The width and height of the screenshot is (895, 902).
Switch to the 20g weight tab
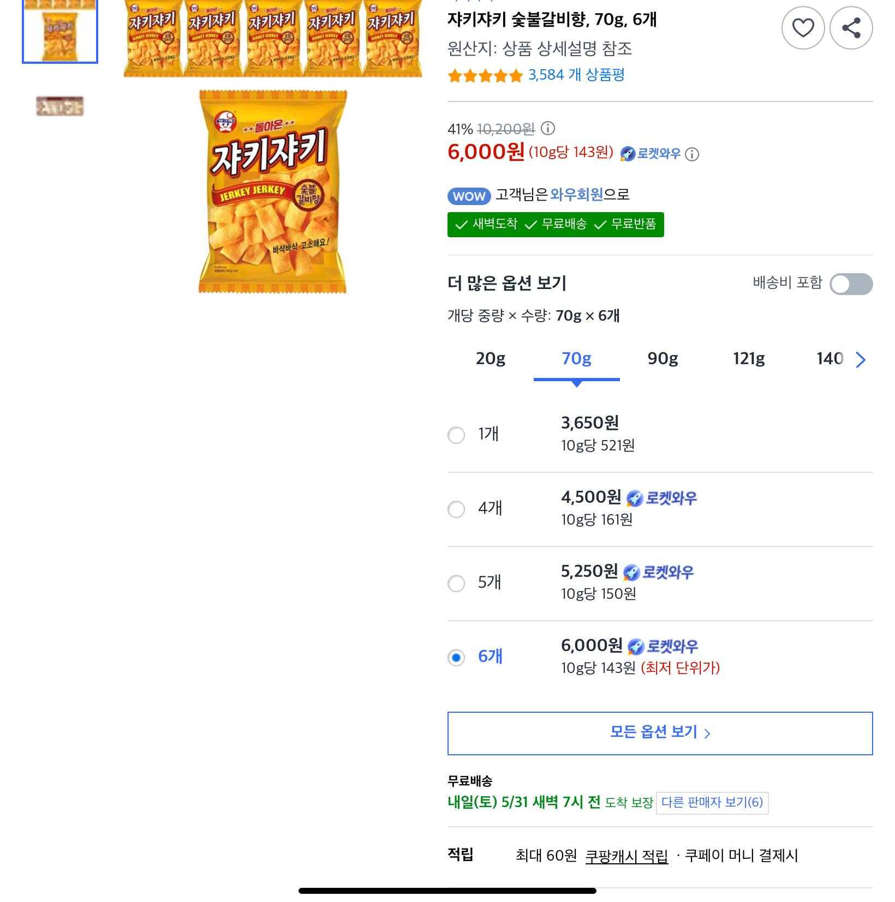[x=491, y=359]
